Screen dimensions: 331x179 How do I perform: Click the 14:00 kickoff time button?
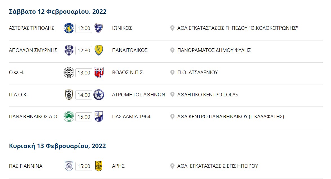84,95
